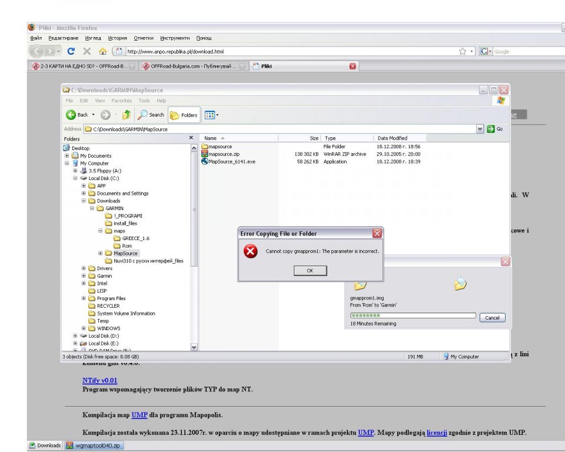Collapse My Computer tree node
Screen dimensions: 565x452
67,163
